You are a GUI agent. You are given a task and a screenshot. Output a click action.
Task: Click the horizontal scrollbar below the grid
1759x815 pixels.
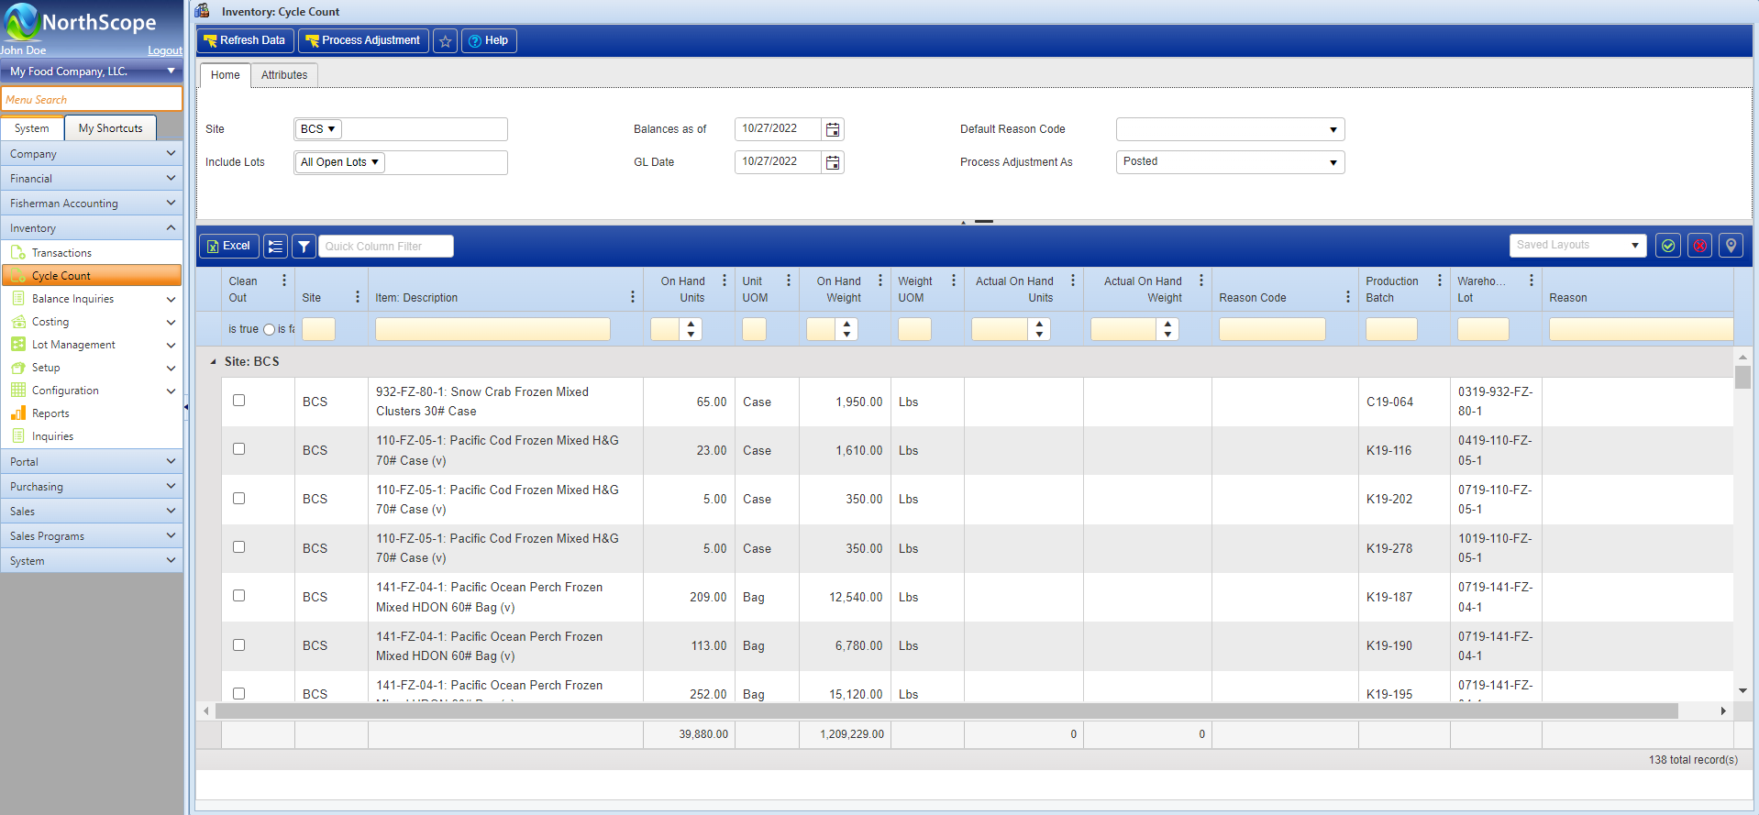point(945,711)
